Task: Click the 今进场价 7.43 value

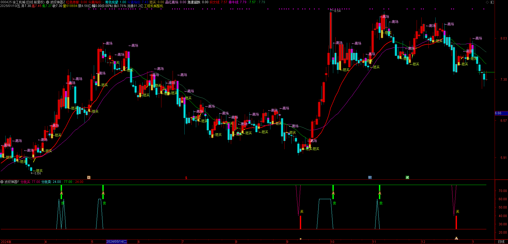Action: click(x=138, y=2)
